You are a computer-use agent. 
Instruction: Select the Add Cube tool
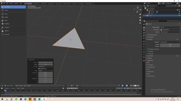(x=13, y=35)
